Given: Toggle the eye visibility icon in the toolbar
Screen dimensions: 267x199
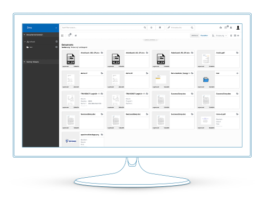Looking at the screenshot, I should (x=238, y=36).
